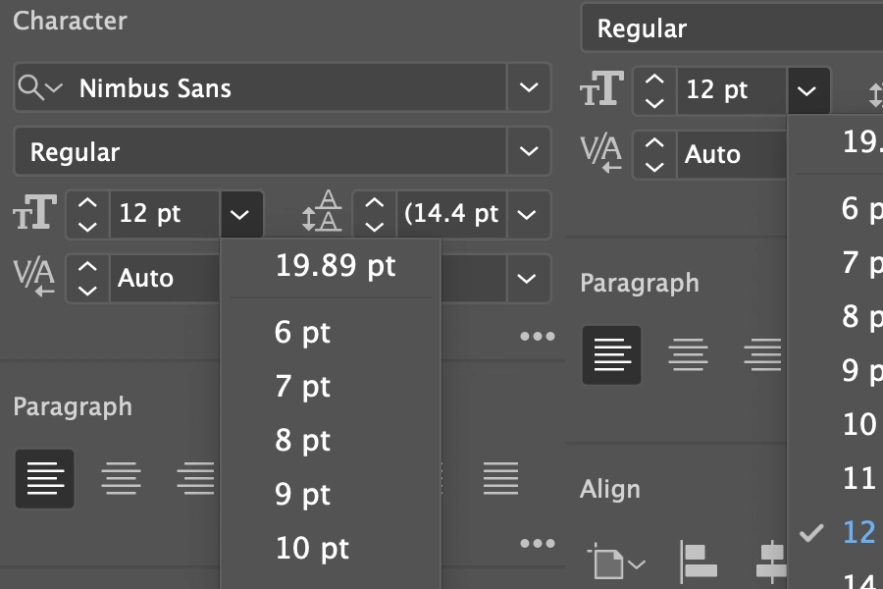Image resolution: width=883 pixels, height=589 pixels.
Task: Open Paragraph more options three-dots in Nimbus Sans panel
Action: point(538,543)
